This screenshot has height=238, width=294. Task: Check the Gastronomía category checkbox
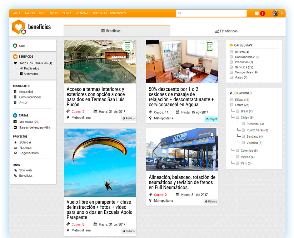pos(232,57)
